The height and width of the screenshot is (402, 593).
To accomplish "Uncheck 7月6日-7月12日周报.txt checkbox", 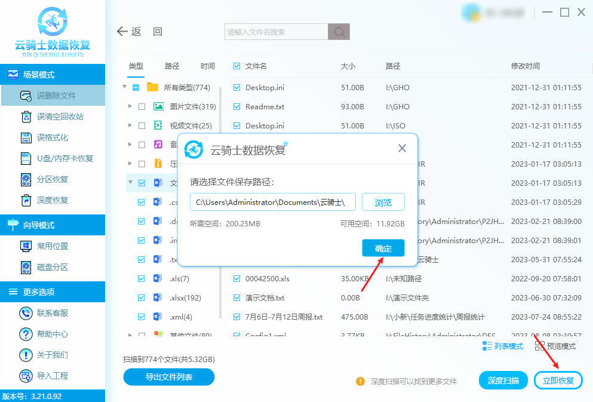I will point(236,317).
